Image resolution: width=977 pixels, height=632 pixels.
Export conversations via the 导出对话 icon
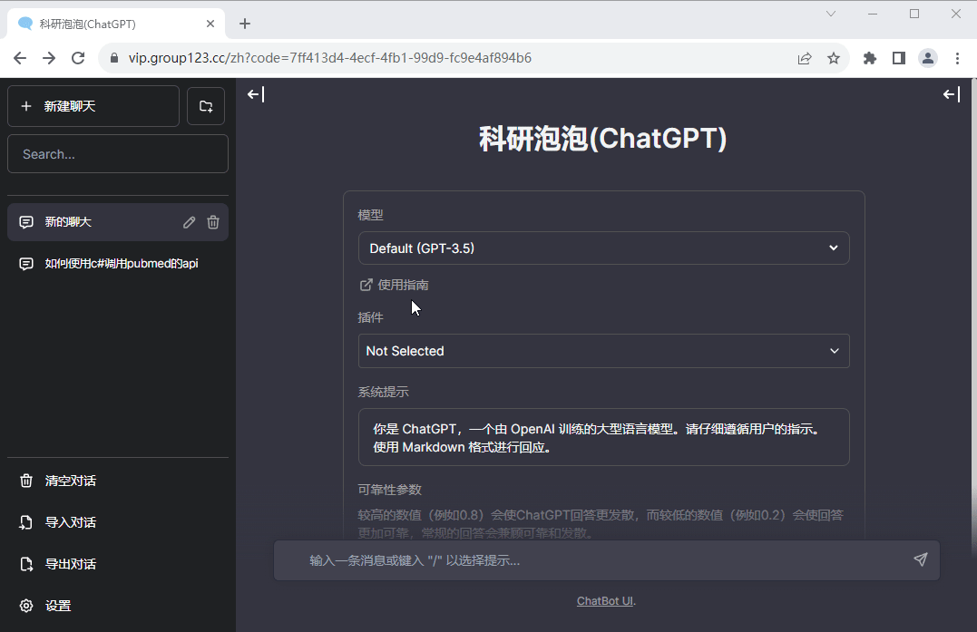pyautogui.click(x=25, y=563)
